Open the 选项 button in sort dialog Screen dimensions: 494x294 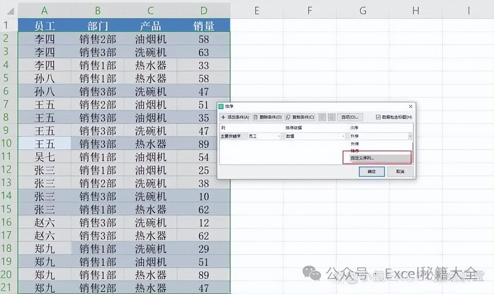(x=350, y=117)
